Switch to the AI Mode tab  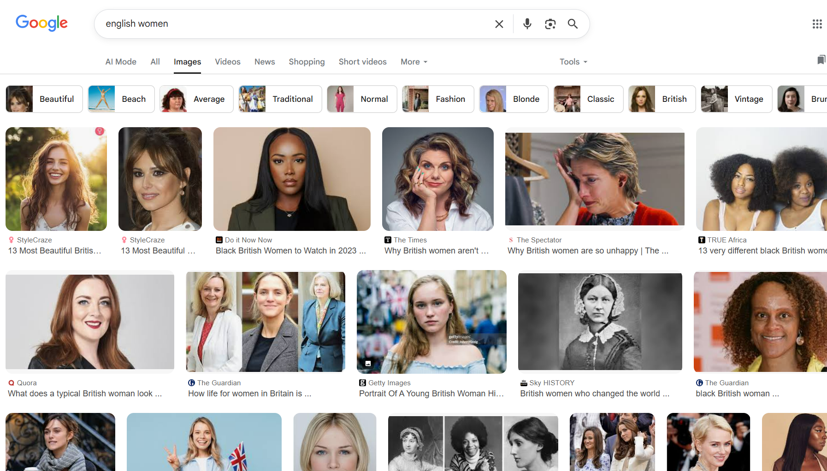(121, 62)
